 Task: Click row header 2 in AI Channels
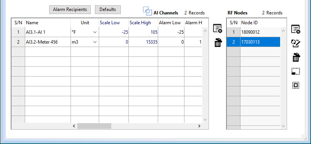coord(18,42)
